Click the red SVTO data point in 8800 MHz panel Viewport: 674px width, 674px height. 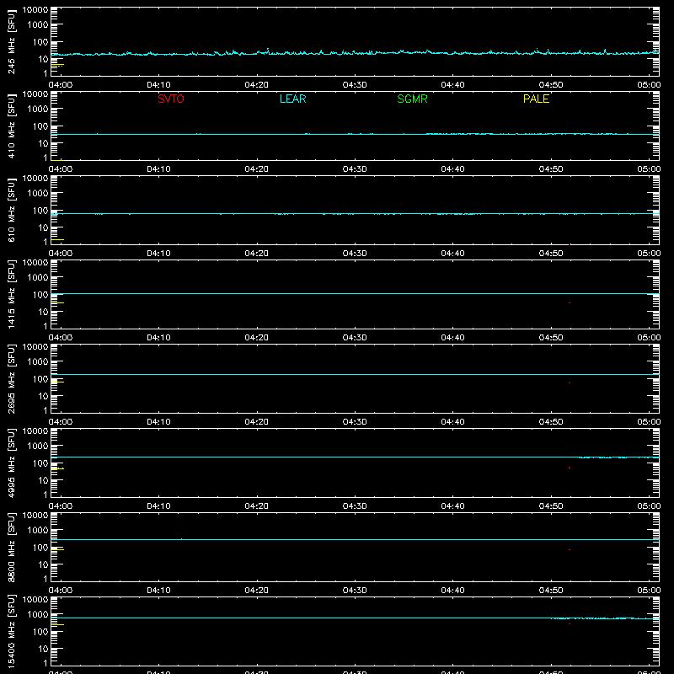click(570, 549)
